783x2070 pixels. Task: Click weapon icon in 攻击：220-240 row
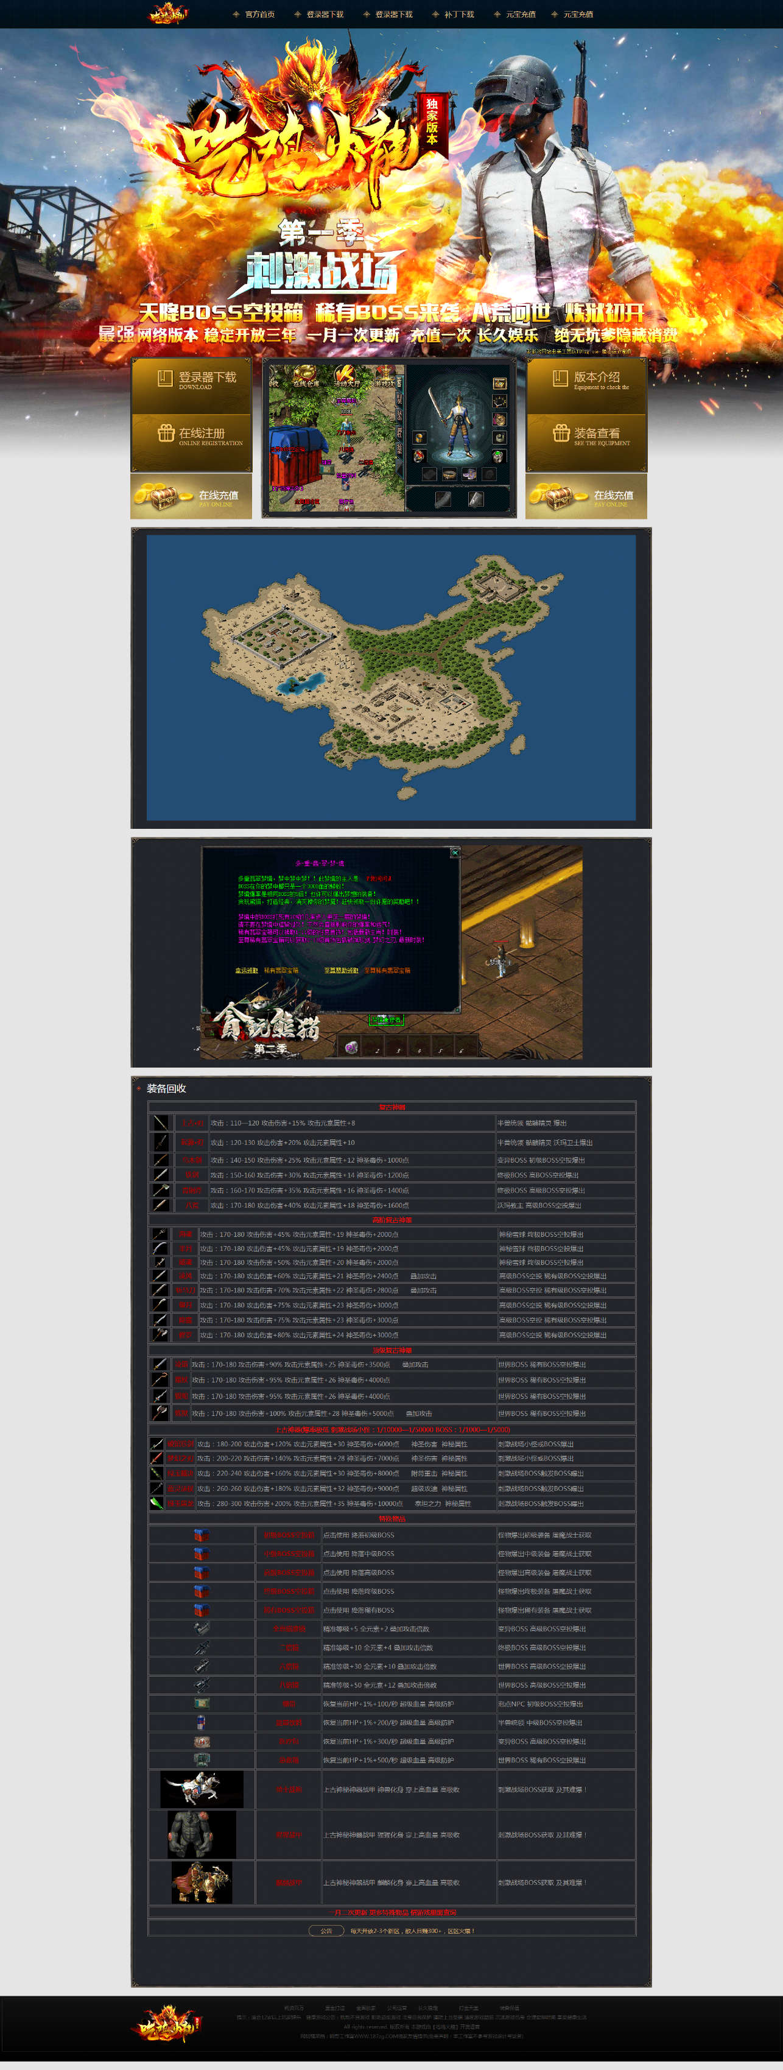pyautogui.click(x=156, y=1473)
